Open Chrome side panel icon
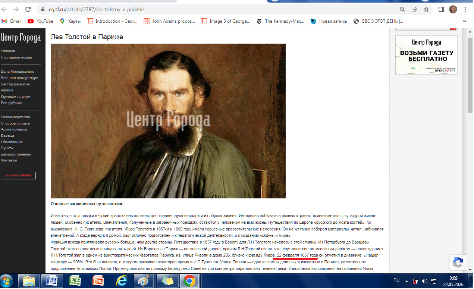The height and width of the screenshot is (289, 474). pos(441,9)
